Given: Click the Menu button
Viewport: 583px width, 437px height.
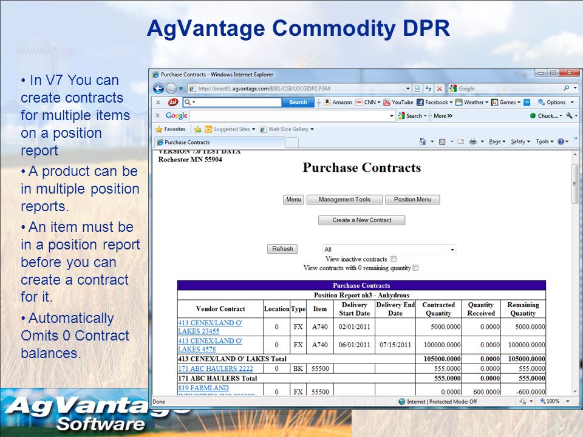Looking at the screenshot, I should 293,200.
